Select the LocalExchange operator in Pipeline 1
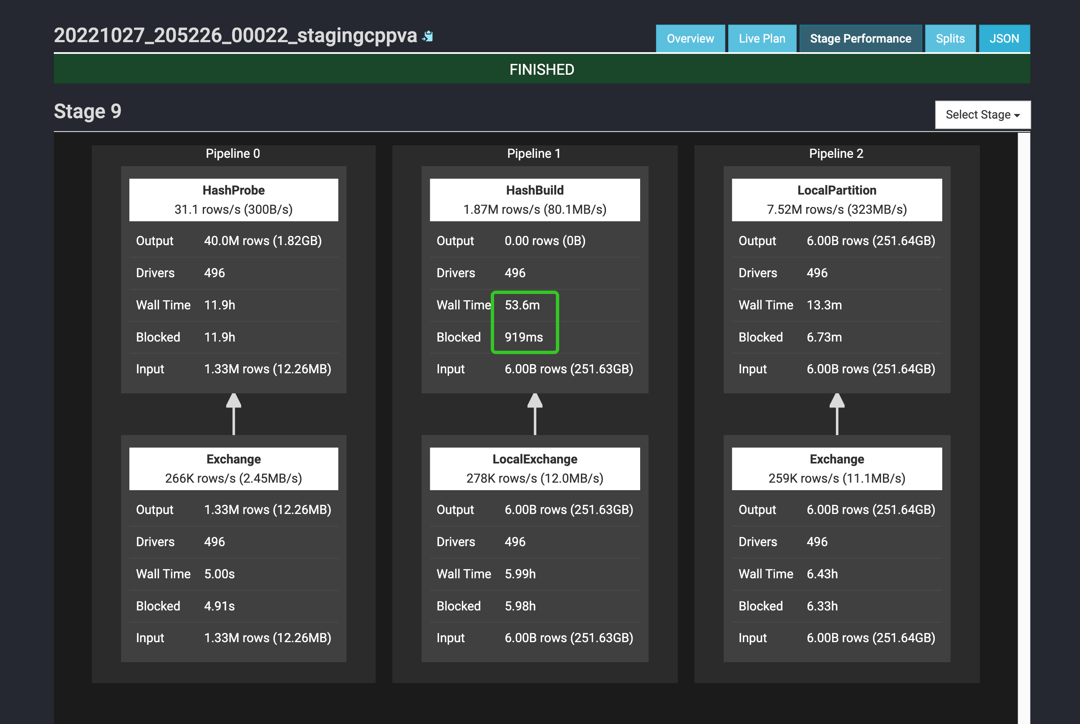The image size is (1080, 724). [x=535, y=468]
